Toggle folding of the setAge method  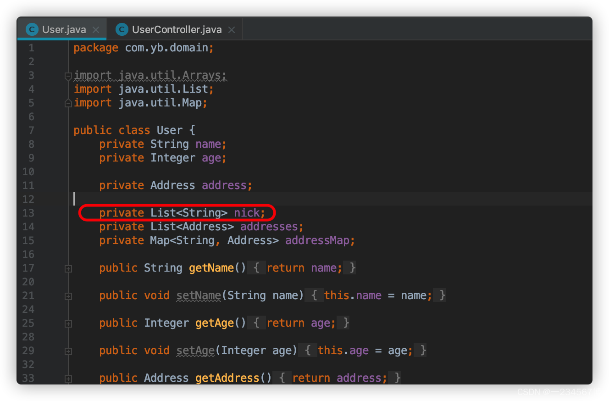point(68,351)
